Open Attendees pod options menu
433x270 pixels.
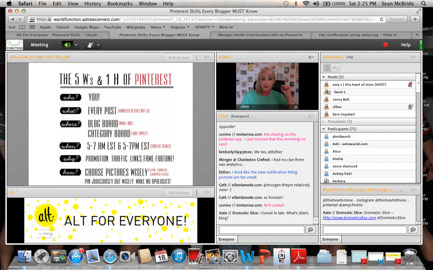point(413,57)
